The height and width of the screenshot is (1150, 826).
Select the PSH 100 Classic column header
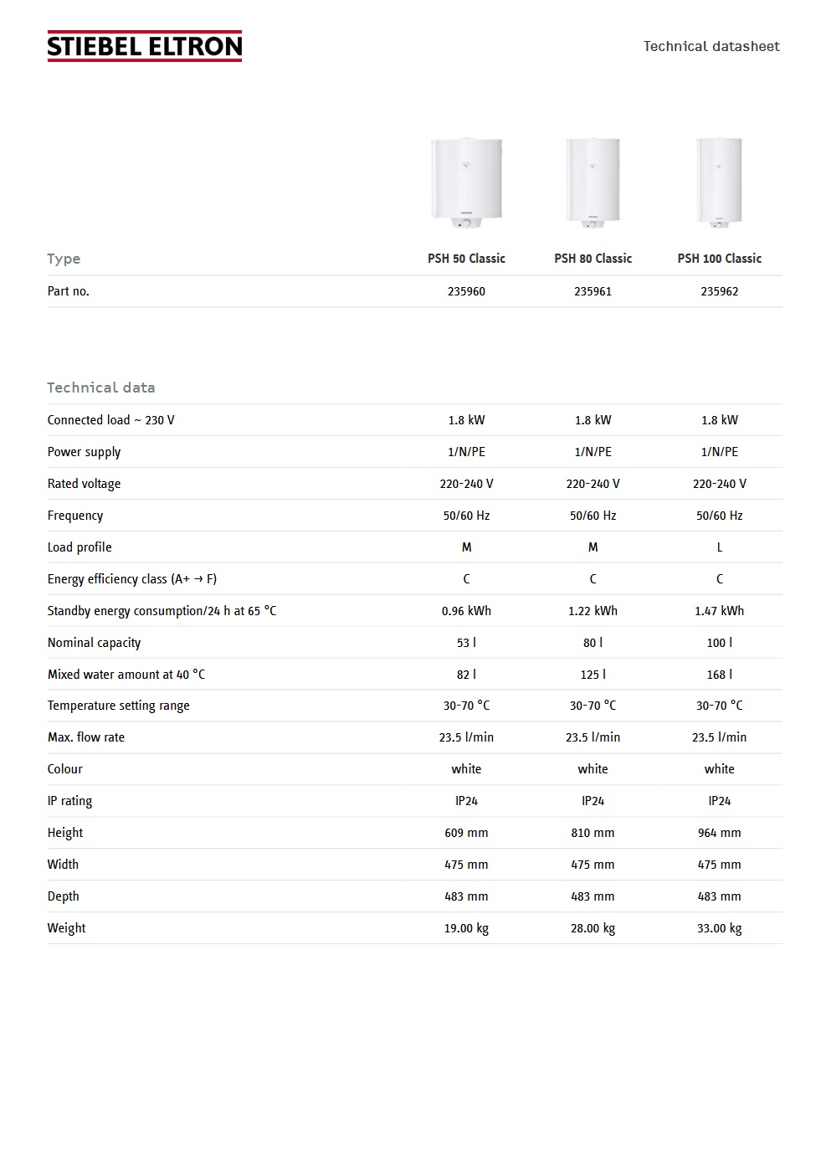(719, 259)
